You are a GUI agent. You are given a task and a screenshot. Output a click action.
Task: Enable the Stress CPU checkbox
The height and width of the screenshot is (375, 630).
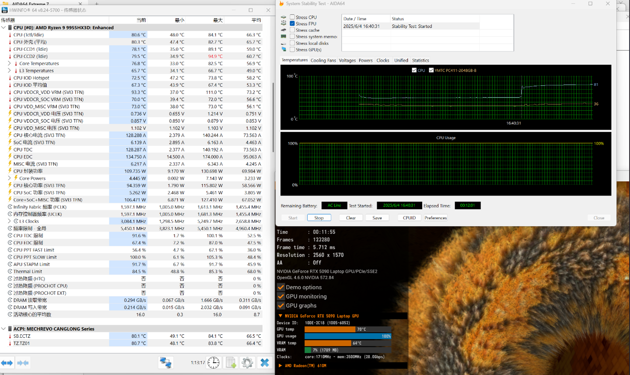tap(292, 18)
